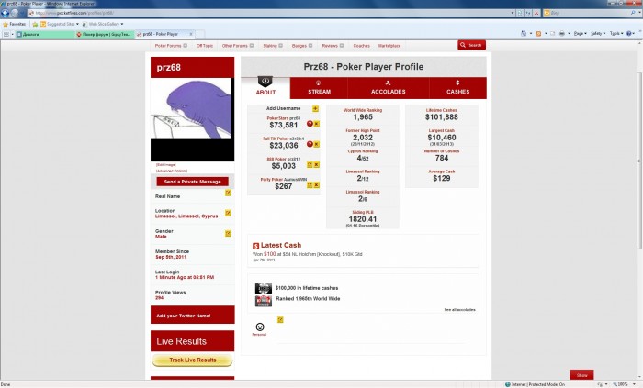Click the browser address bar
Viewport: 643px width, 388px height.
(271, 13)
